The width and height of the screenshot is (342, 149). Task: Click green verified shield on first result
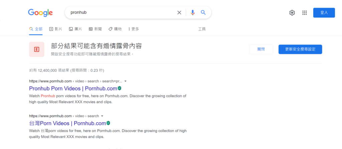tap(119, 88)
